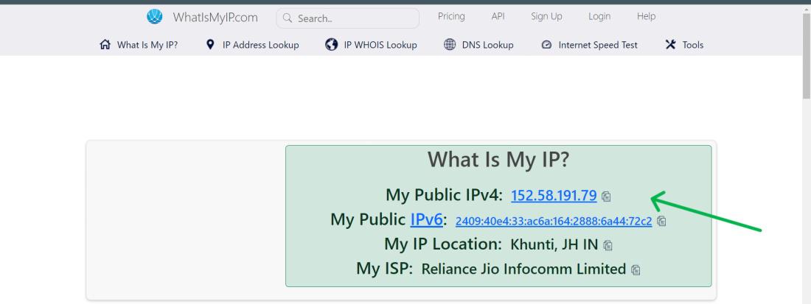The width and height of the screenshot is (811, 304).
Task: Open the Tools menu
Action: pyautogui.click(x=693, y=45)
